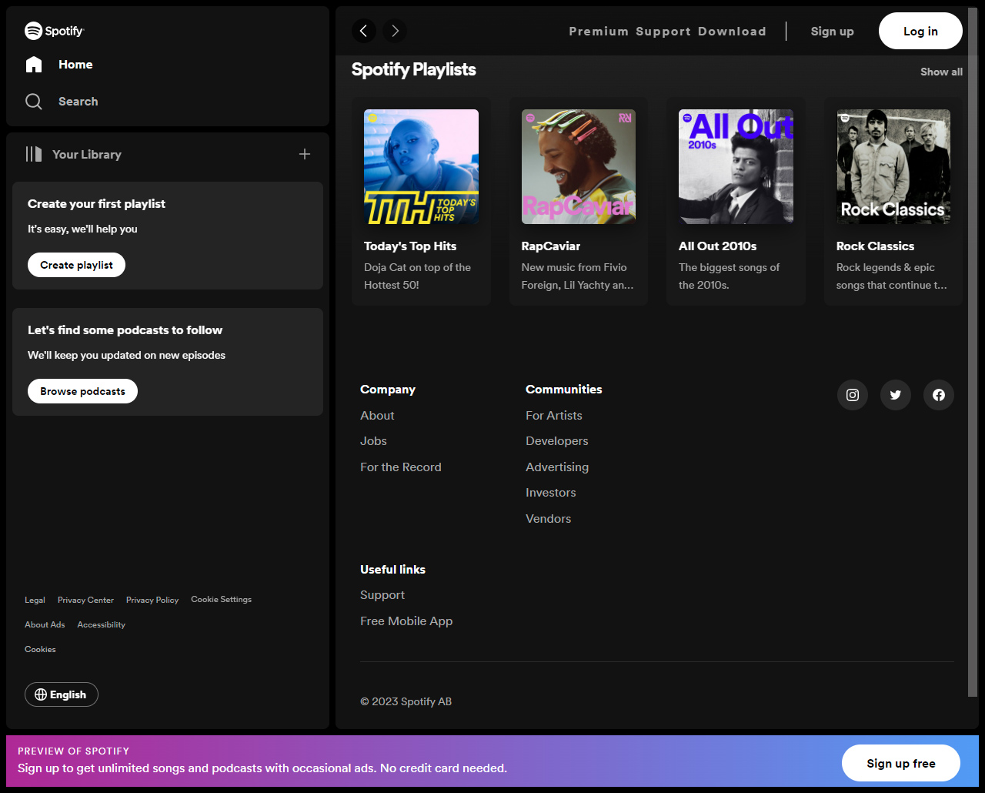Open the About footer link
This screenshot has height=793, width=985.
pos(377,416)
